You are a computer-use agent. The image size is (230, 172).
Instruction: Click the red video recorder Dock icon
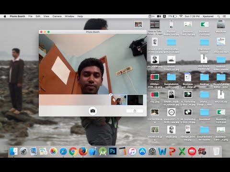click(192, 151)
